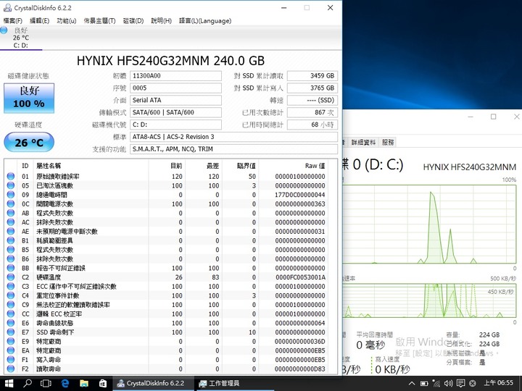Click the status icon of row AB
Image resolution: width=522 pixels, height=391 pixels.
pos(11,213)
